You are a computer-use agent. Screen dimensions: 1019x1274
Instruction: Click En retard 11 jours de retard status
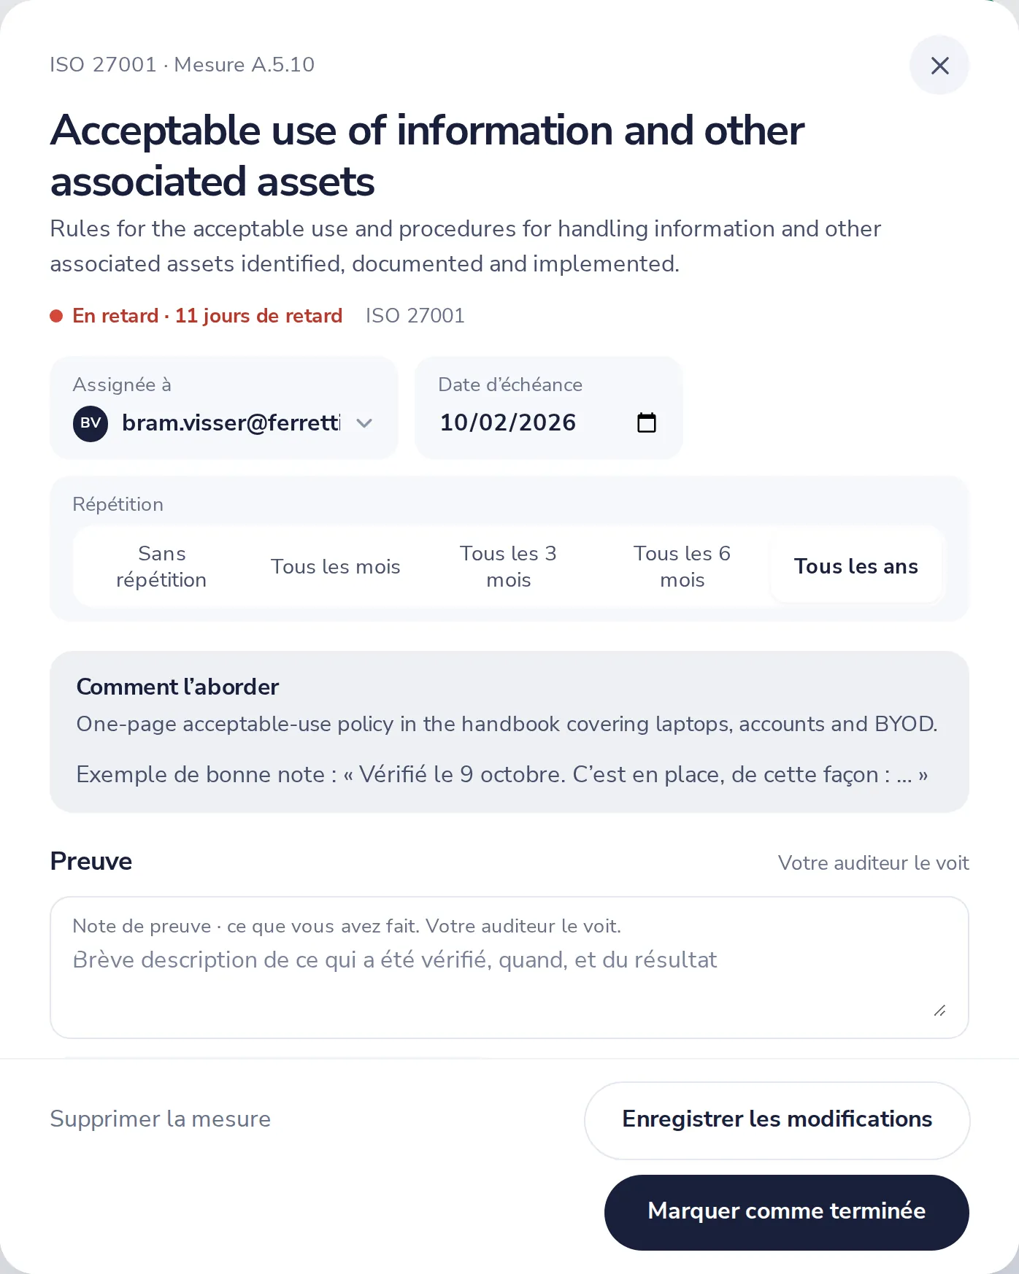coord(207,315)
